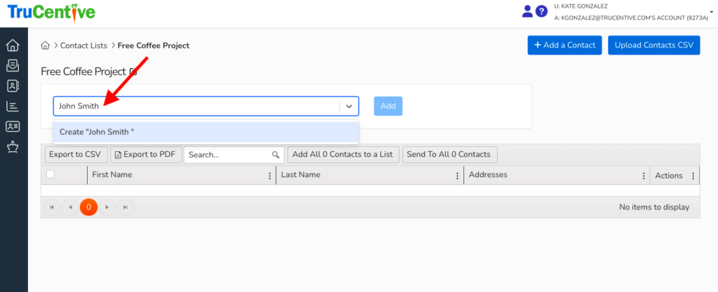Image resolution: width=718 pixels, height=292 pixels.
Task: Click the envelope icon in the sidebar
Action: coord(12,66)
